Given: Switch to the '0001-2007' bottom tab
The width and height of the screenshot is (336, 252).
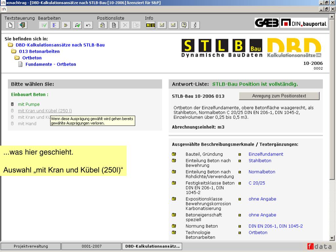Looking at the screenshot, I should click(x=92, y=246).
